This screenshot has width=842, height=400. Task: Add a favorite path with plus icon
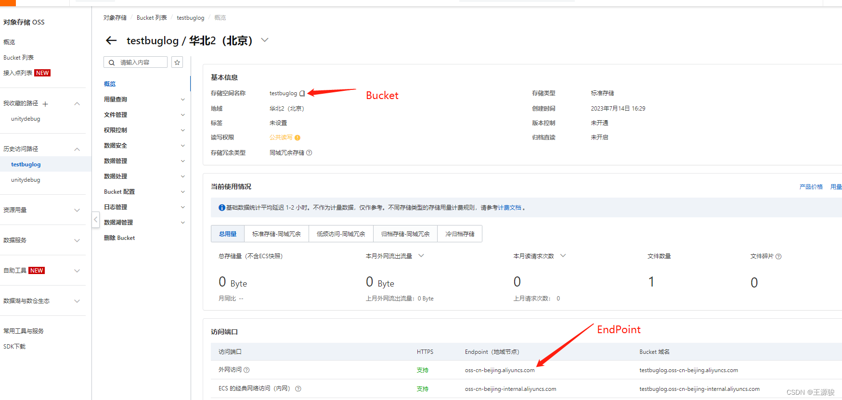[x=45, y=104]
